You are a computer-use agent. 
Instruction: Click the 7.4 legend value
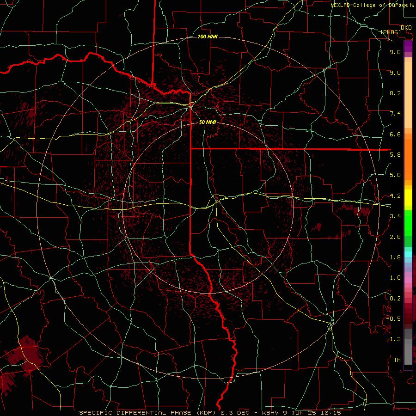(395, 114)
